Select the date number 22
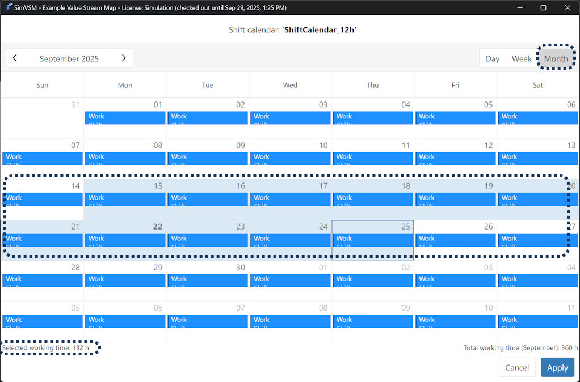Screen dimensions: 580x382 point(158,227)
